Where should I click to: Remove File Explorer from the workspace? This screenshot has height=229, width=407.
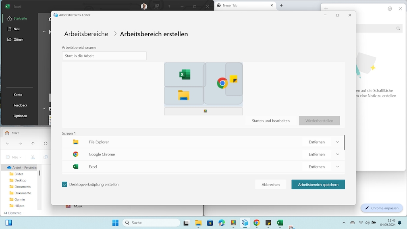(x=317, y=142)
